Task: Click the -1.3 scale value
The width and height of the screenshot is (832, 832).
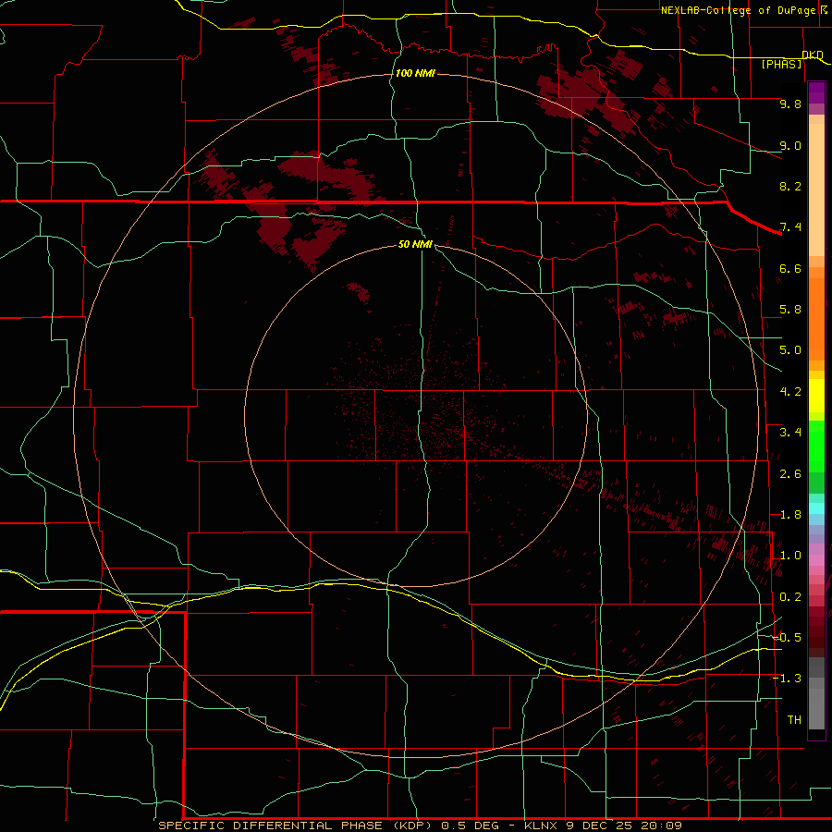Action: (787, 679)
